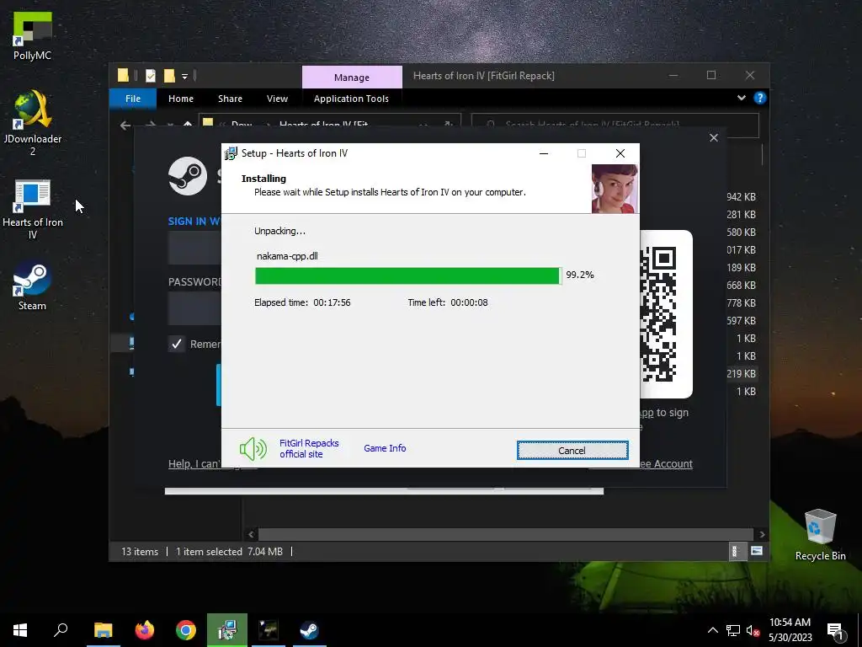Image resolution: width=862 pixels, height=647 pixels.
Task: Open the notification center
Action: [x=835, y=630]
